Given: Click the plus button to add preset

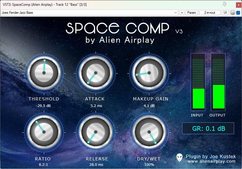Looking at the screenshot, I should 182,13.
